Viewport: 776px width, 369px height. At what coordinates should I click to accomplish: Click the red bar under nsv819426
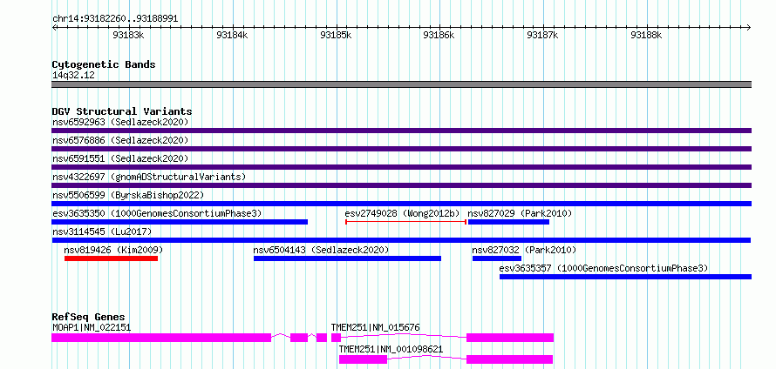click(x=111, y=258)
